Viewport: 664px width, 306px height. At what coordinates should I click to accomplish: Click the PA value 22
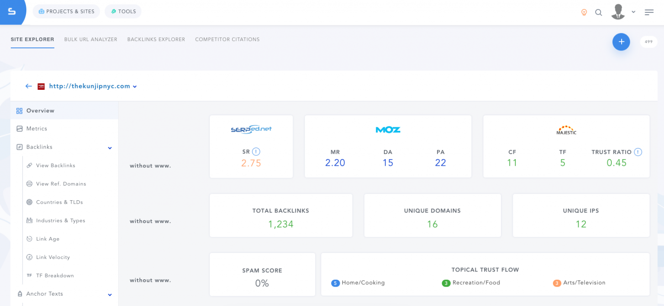point(441,163)
